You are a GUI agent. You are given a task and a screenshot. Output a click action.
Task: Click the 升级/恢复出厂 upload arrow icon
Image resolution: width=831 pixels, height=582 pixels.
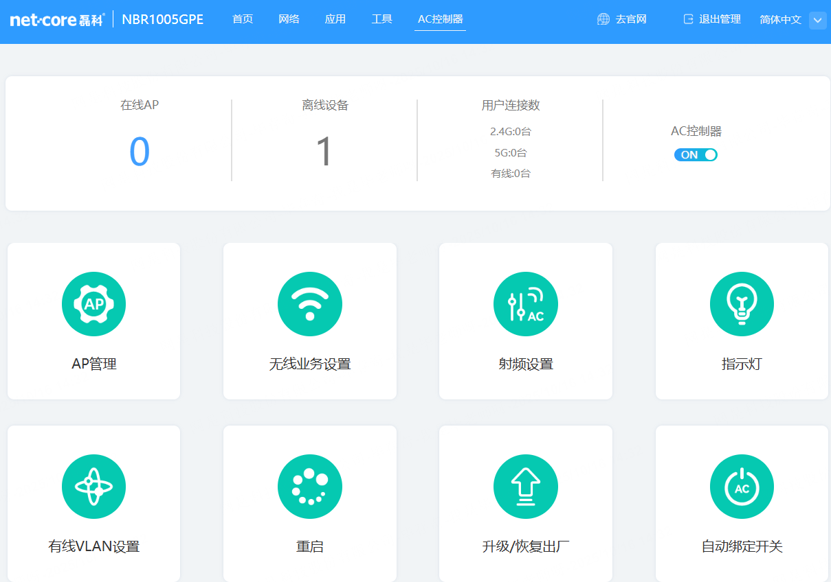526,487
